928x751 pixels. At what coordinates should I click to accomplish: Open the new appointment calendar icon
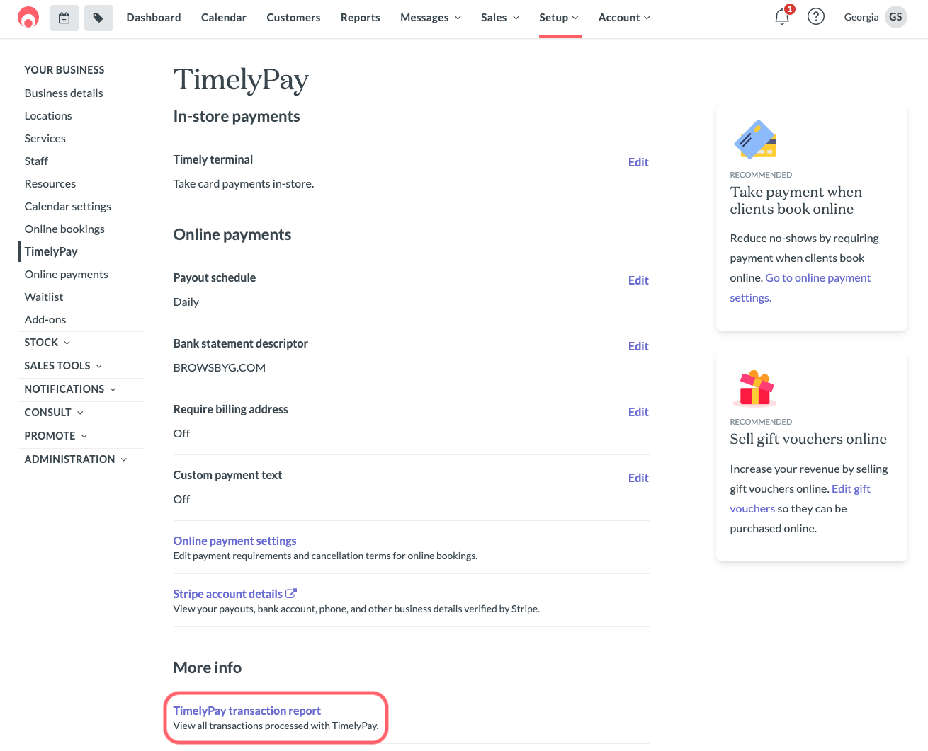click(x=64, y=18)
